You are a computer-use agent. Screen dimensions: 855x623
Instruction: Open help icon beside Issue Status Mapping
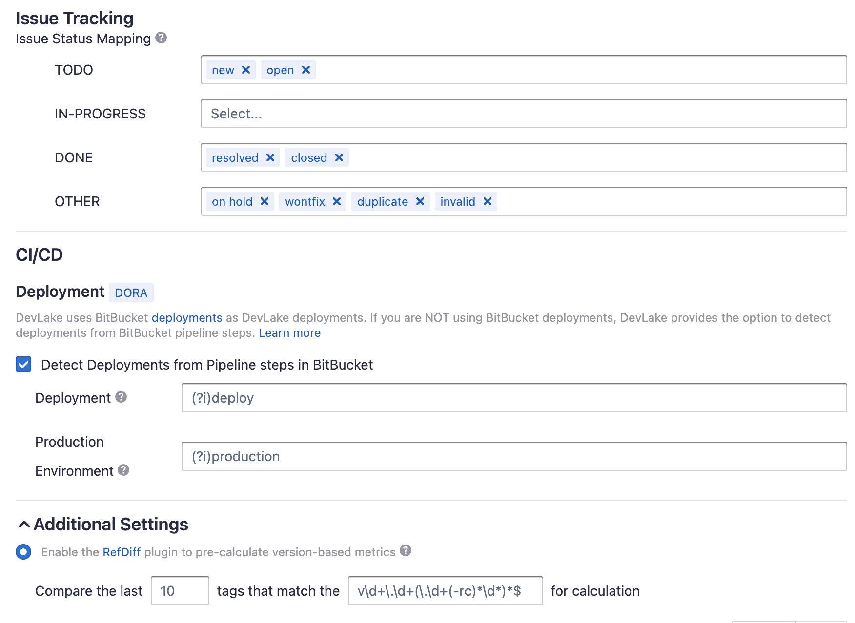[x=161, y=38]
